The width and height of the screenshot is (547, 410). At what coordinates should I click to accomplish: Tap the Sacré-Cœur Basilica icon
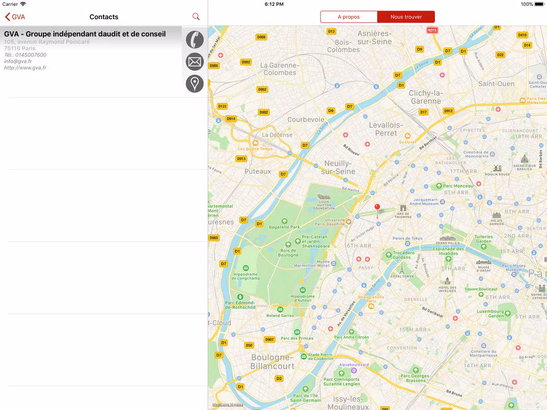click(x=524, y=159)
